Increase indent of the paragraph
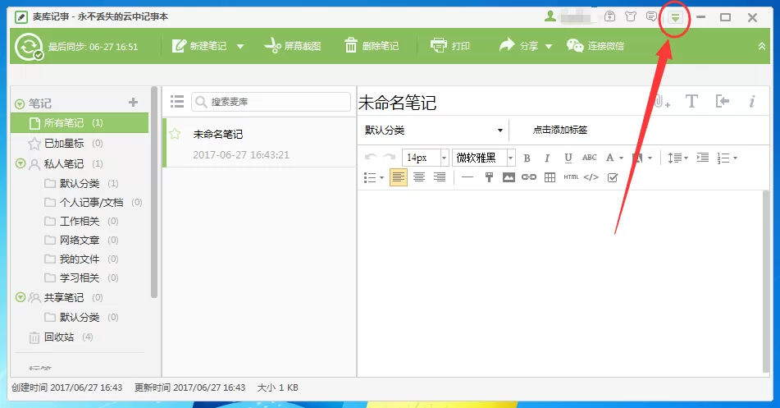Image resolution: width=780 pixels, height=408 pixels. 703,158
